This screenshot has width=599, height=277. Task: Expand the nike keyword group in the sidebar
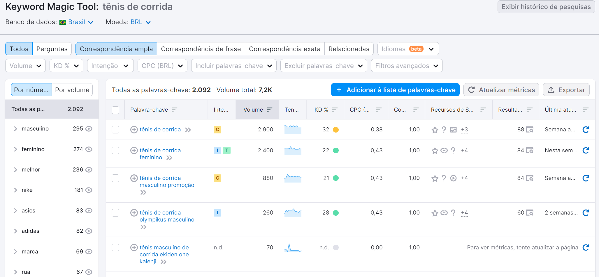click(x=16, y=190)
